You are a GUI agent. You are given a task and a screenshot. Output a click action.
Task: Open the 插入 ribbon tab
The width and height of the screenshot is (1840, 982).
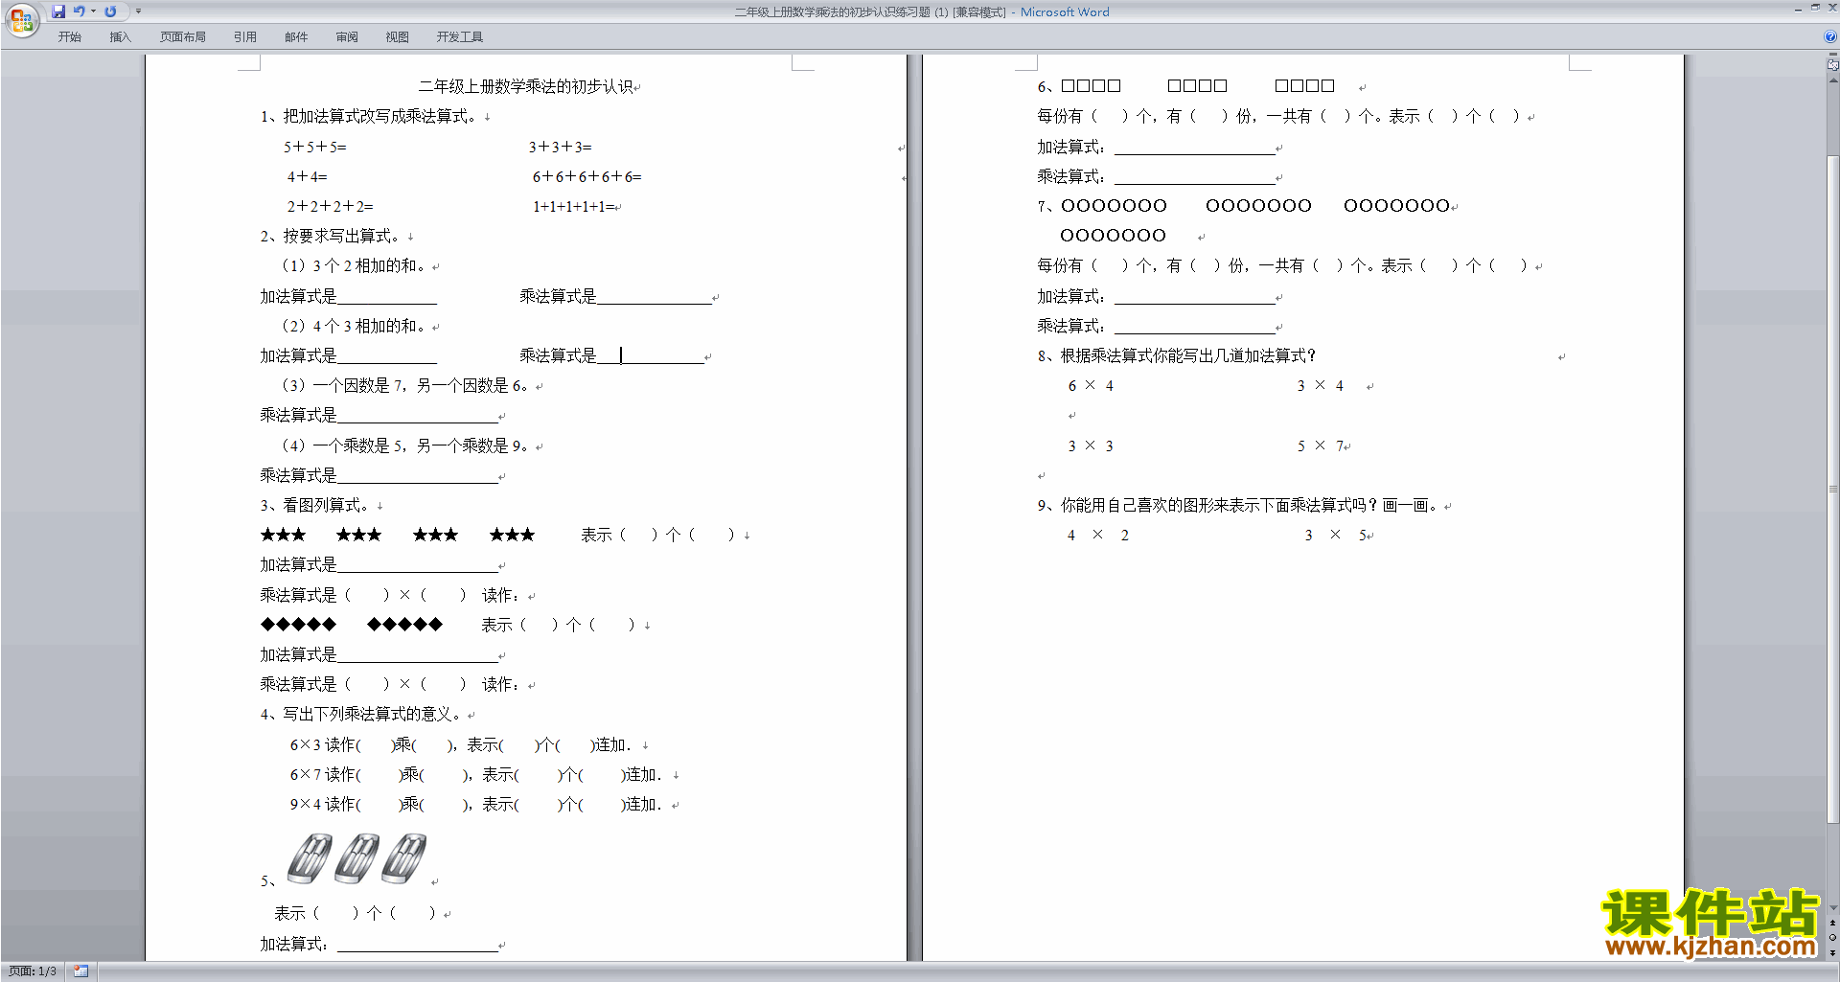(x=120, y=37)
